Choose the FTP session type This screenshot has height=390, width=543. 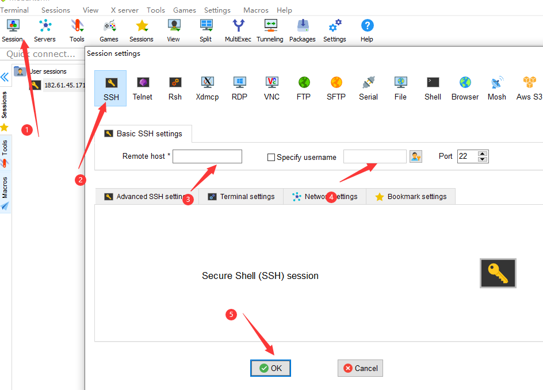(x=304, y=89)
